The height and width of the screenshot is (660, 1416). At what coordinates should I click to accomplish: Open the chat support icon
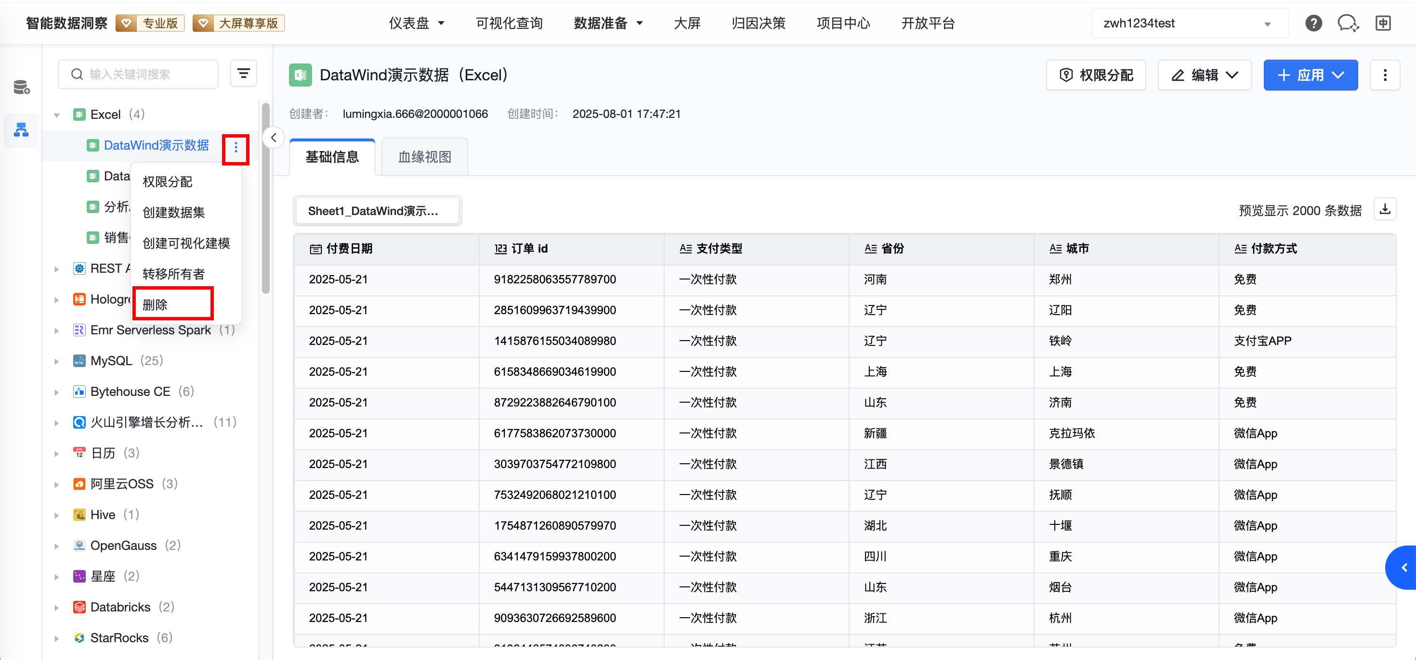tap(1347, 23)
